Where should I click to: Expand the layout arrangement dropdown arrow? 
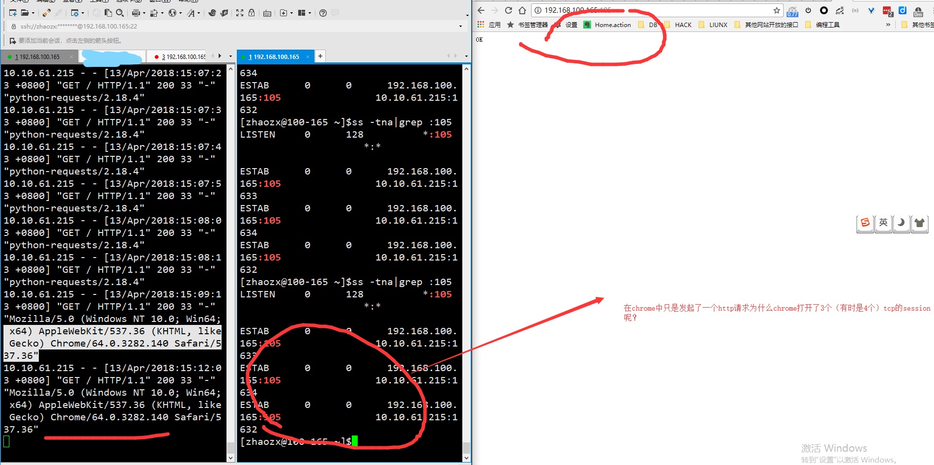(x=310, y=13)
